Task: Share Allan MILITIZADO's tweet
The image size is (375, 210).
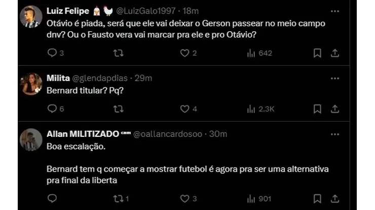Action: 335,199
